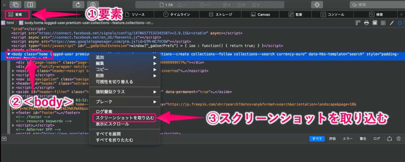Choose すべてを展開 menu item
Image resolution: width=405 pixels, height=162 pixels.
[125, 134]
